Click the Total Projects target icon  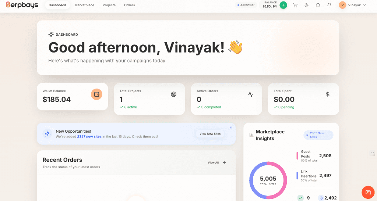[174, 94]
